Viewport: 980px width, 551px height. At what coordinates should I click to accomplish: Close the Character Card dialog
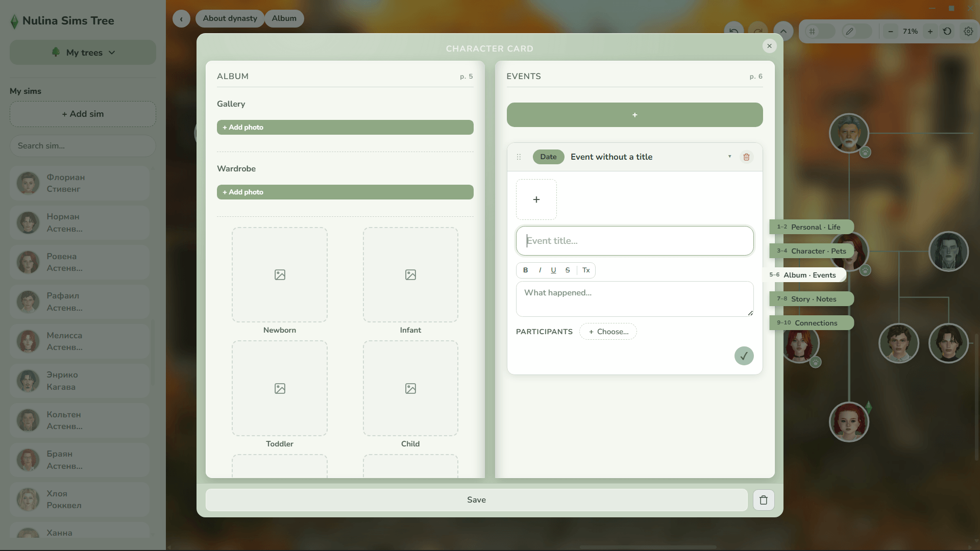point(769,46)
